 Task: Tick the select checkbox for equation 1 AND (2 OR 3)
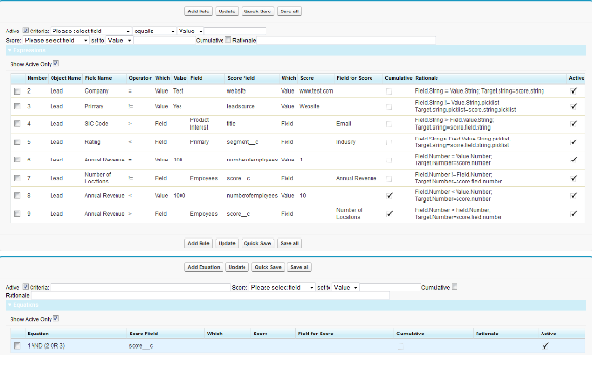[x=17, y=346]
